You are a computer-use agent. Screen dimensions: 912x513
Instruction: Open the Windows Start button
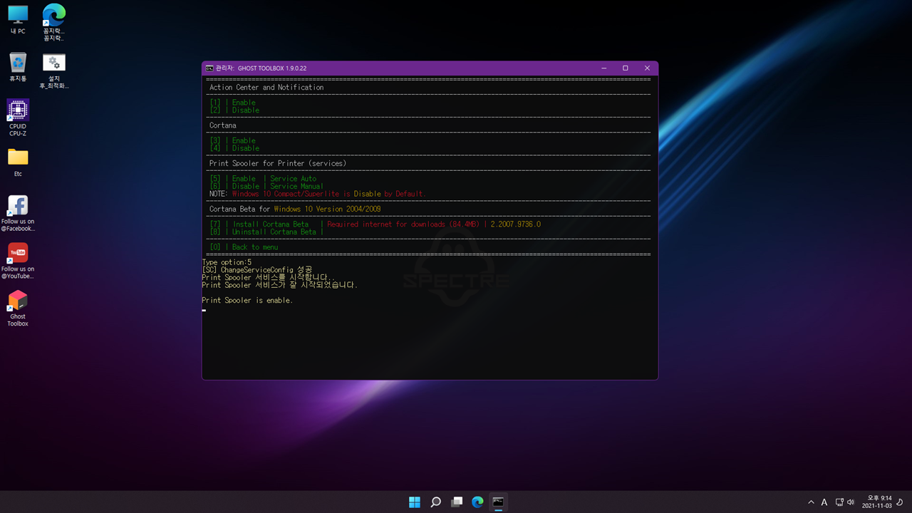click(414, 502)
